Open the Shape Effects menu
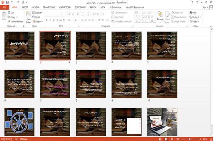This screenshot has width=213, height=141. point(179,22)
